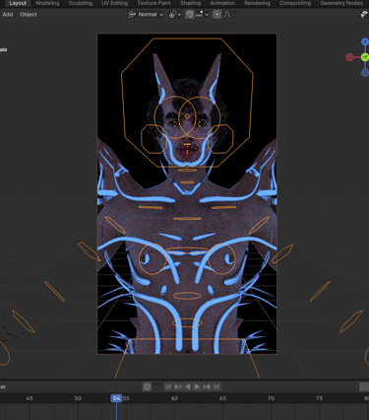Image resolution: width=369 pixels, height=420 pixels.
Task: Click the red X axis gizmo handle
Action: pos(349,57)
